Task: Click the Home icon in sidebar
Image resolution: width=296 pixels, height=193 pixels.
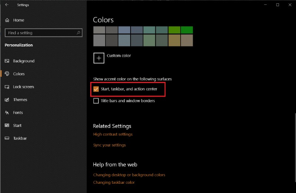Action: [x=7, y=20]
